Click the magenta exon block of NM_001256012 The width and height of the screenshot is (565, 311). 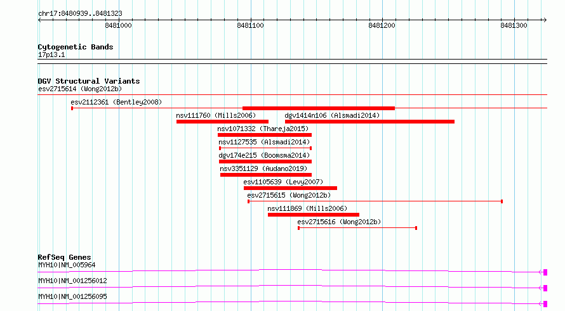(545, 288)
